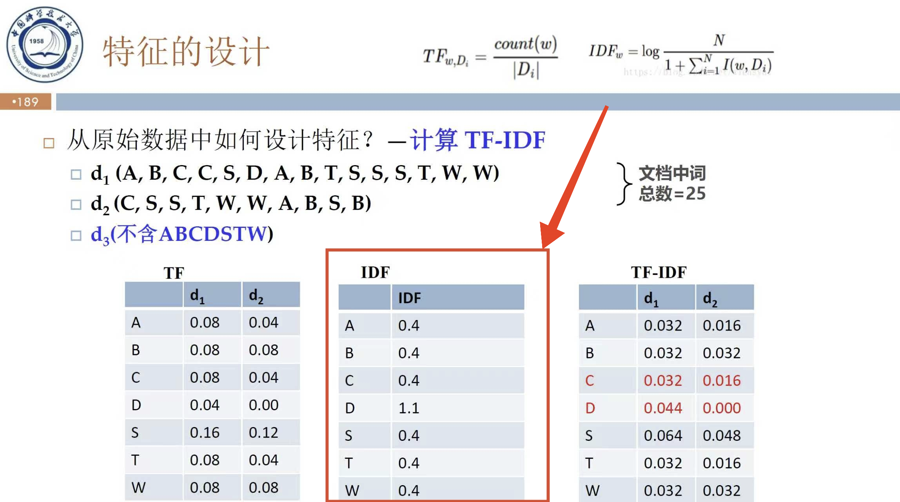This screenshot has height=502, width=900.
Task: Click the S row 0.16 value in TF table
Action: point(205,433)
